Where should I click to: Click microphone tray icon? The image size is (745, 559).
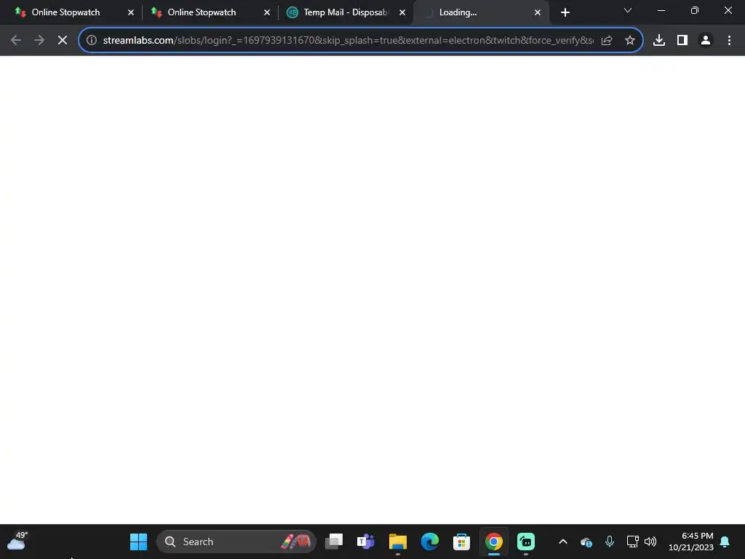coord(610,542)
